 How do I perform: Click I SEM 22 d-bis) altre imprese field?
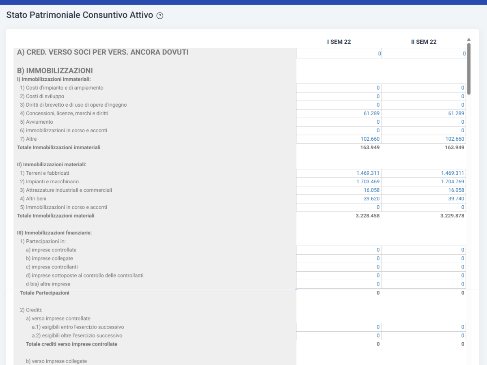click(x=339, y=284)
